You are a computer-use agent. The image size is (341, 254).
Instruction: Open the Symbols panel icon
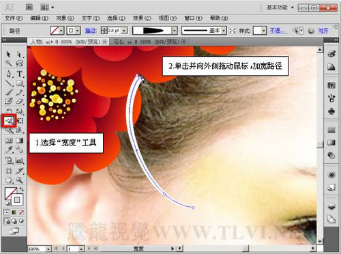point(331,111)
